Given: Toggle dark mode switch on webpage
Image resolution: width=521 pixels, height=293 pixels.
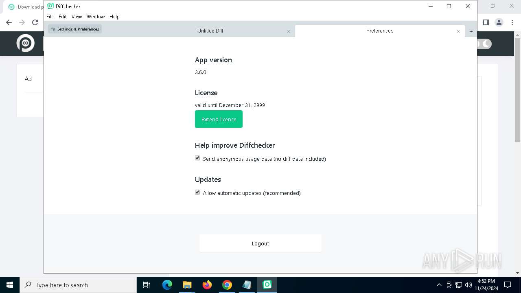Looking at the screenshot, I should click(484, 44).
